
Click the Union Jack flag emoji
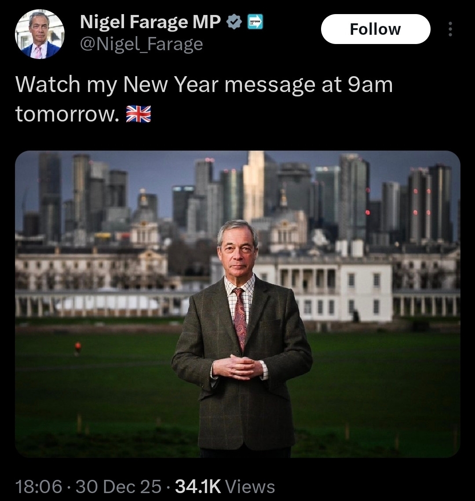pyautogui.click(x=139, y=114)
